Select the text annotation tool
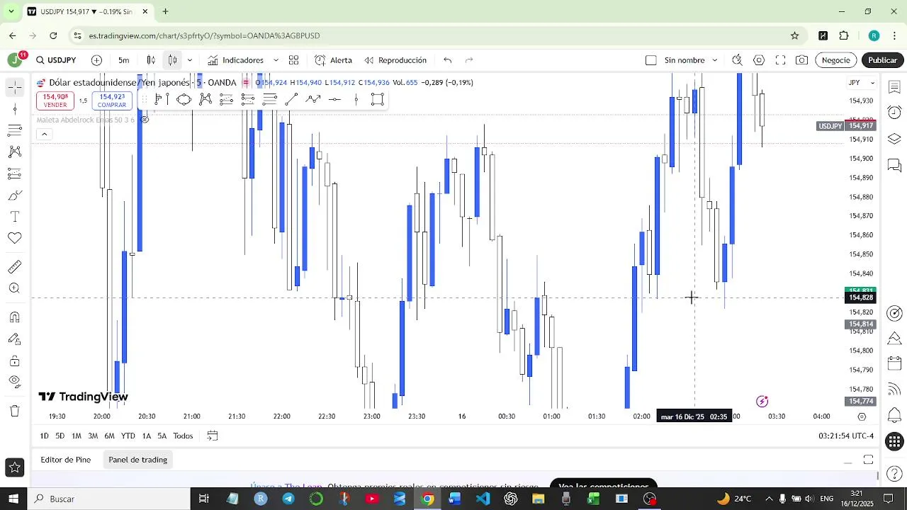The height and width of the screenshot is (510, 907). [15, 216]
